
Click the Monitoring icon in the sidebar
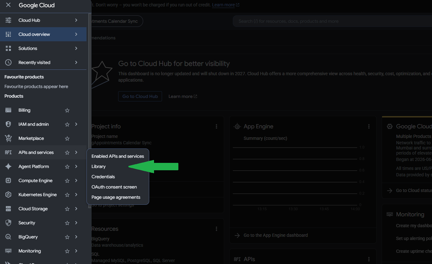pos(8,251)
